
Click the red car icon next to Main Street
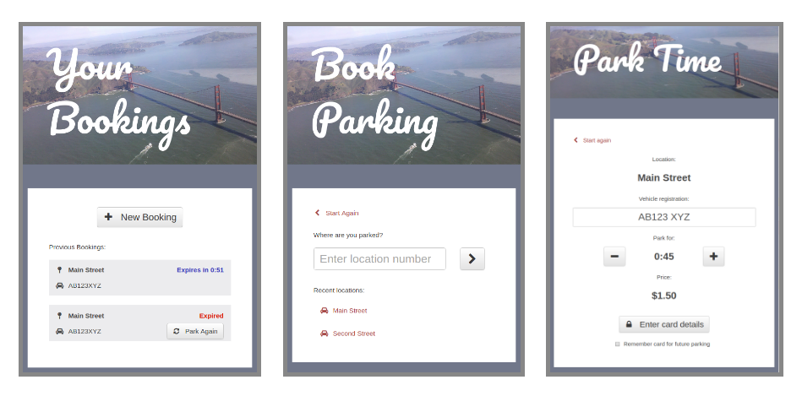click(324, 311)
